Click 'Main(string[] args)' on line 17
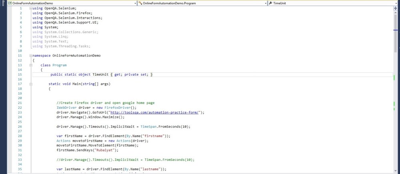 (x=91, y=84)
